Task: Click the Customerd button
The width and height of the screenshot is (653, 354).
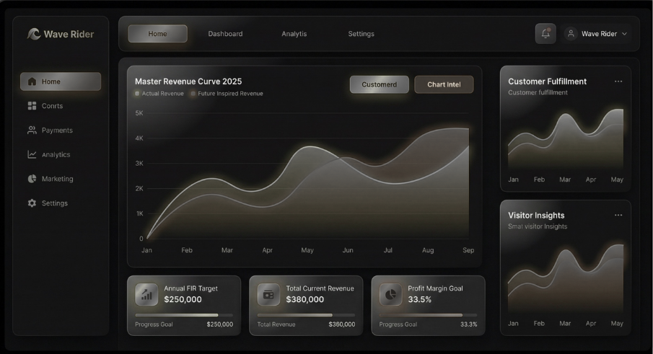Action: click(x=379, y=84)
